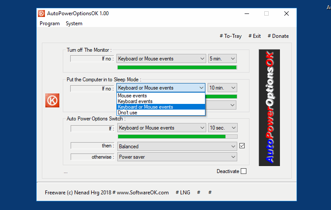
Task: Collapse the open sleep mode events dropdown
Action: [161, 88]
